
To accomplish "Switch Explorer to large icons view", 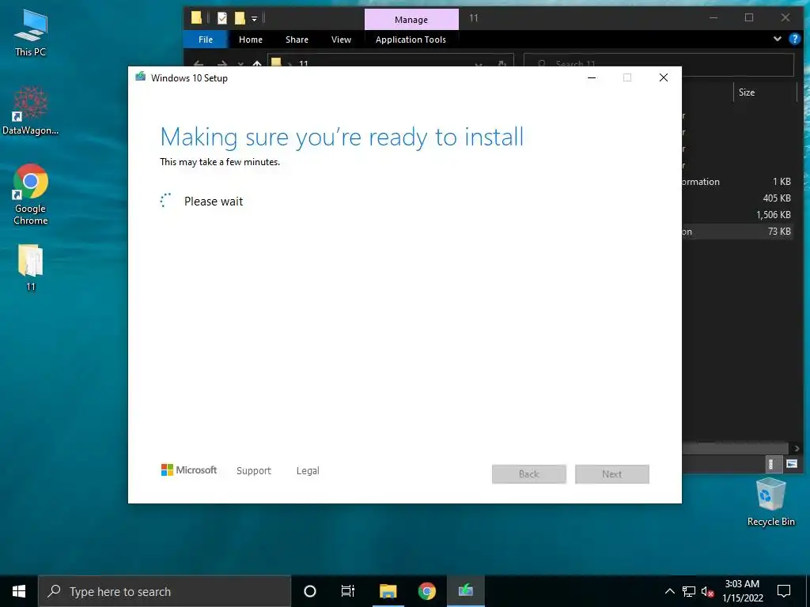I will point(791,464).
